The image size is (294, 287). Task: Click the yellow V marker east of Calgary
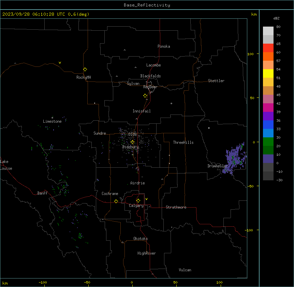146,199
